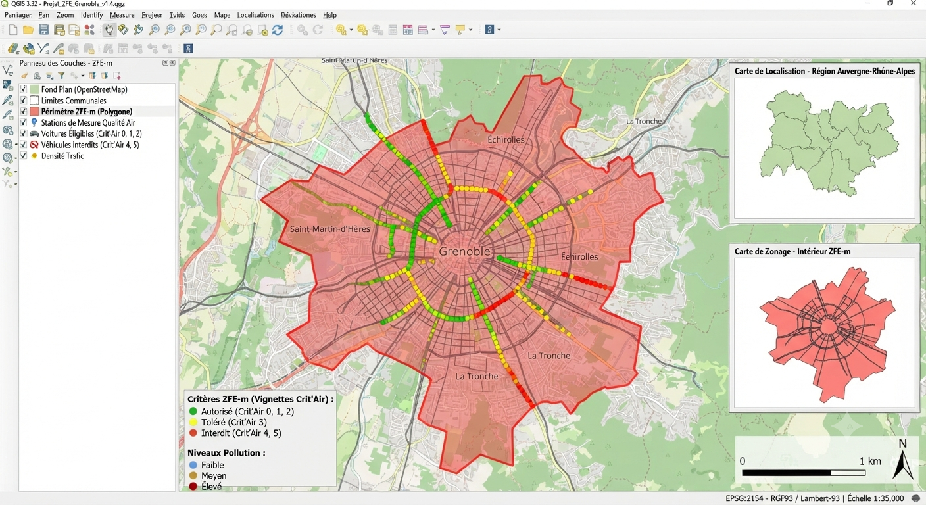Viewport: 926px width, 505px height.
Task: Hide the Périmètre ZFE-m (Polygone) layer
Action: [24, 112]
